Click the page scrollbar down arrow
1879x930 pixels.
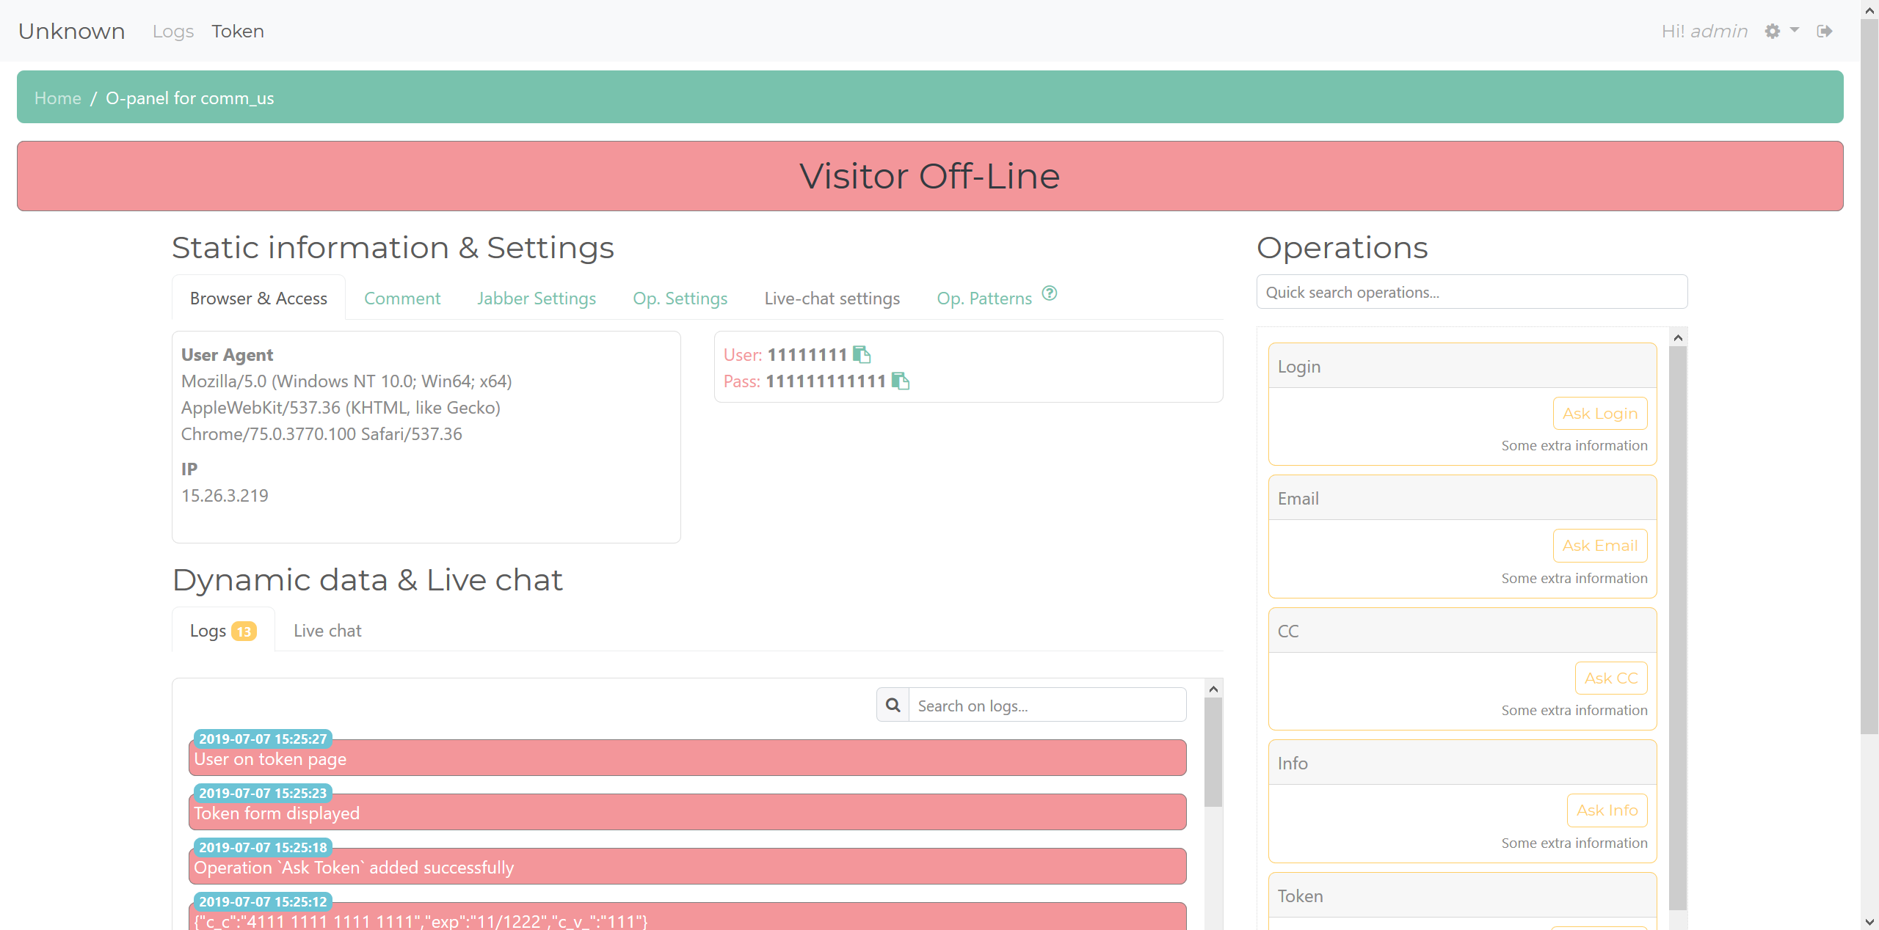(1869, 921)
